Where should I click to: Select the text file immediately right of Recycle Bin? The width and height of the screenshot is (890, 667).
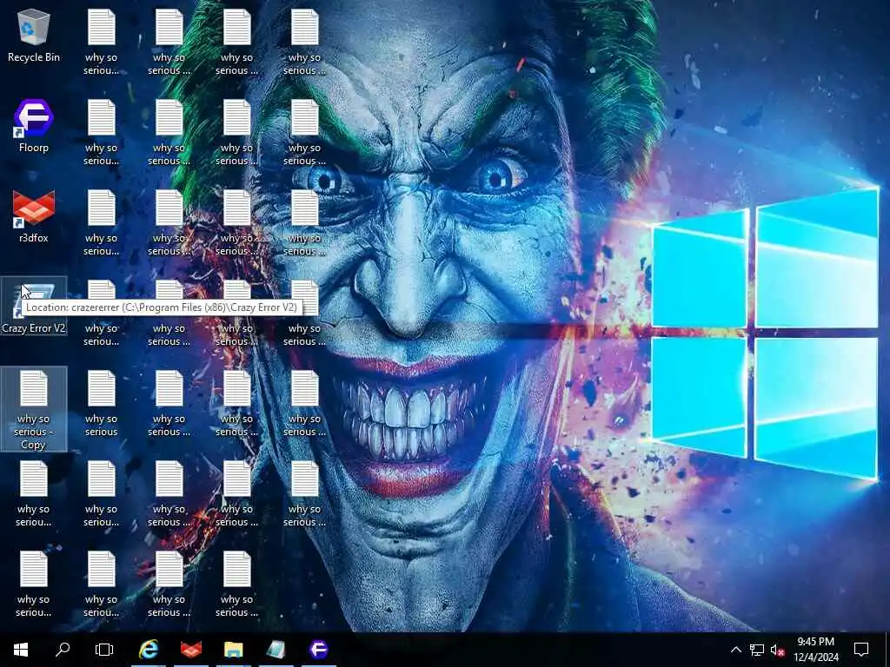pyautogui.click(x=101, y=43)
